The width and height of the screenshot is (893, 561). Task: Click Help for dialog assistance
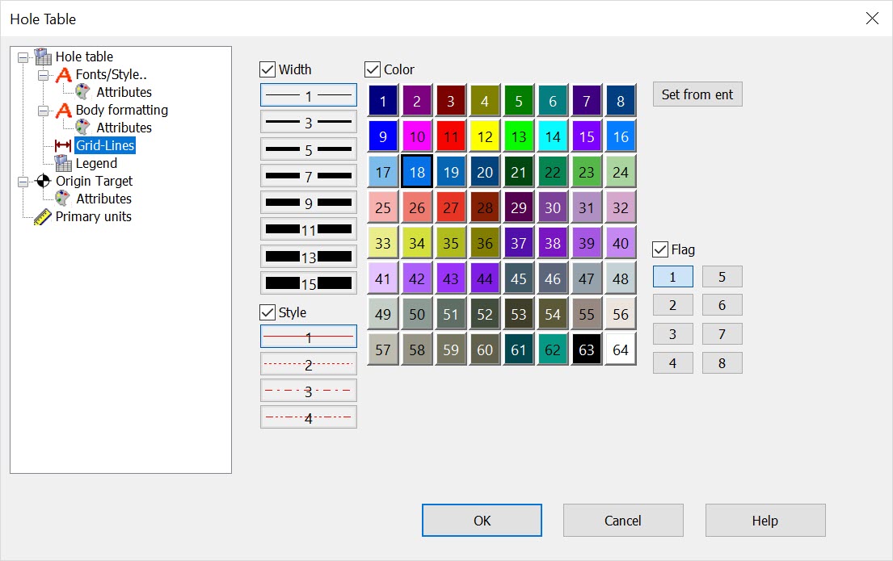(x=765, y=520)
